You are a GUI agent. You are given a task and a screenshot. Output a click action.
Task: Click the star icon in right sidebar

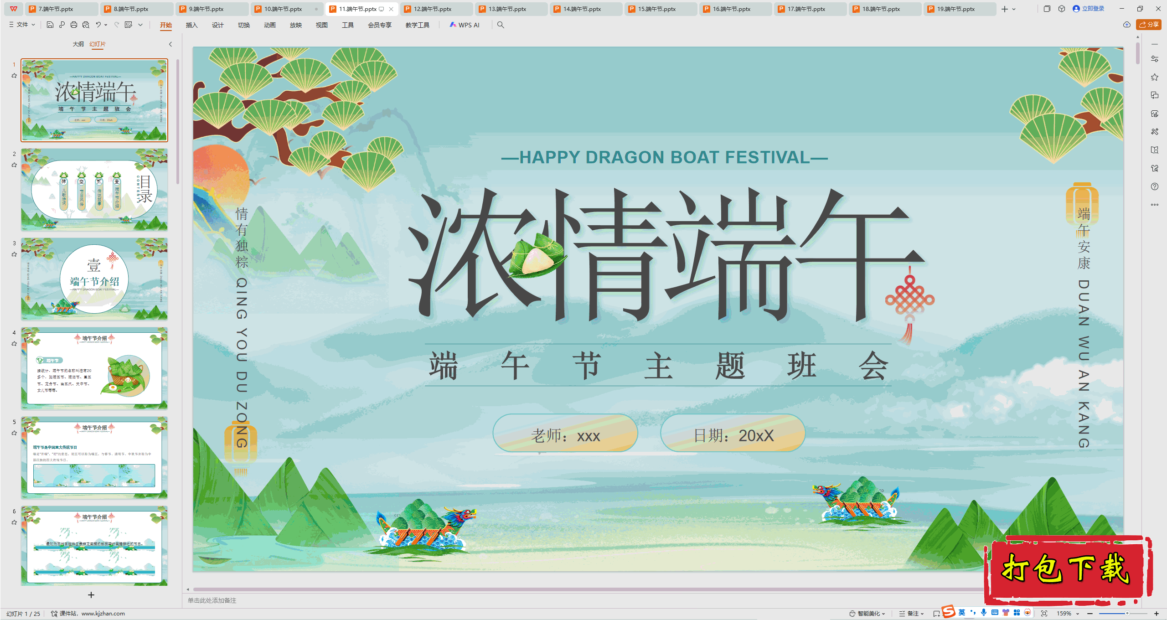(x=1155, y=77)
